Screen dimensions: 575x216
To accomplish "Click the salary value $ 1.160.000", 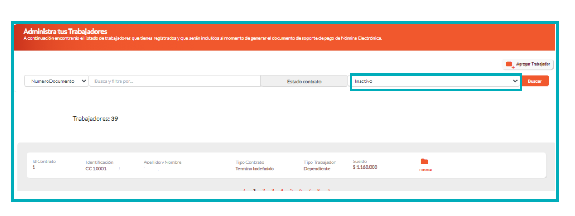I will point(365,167).
